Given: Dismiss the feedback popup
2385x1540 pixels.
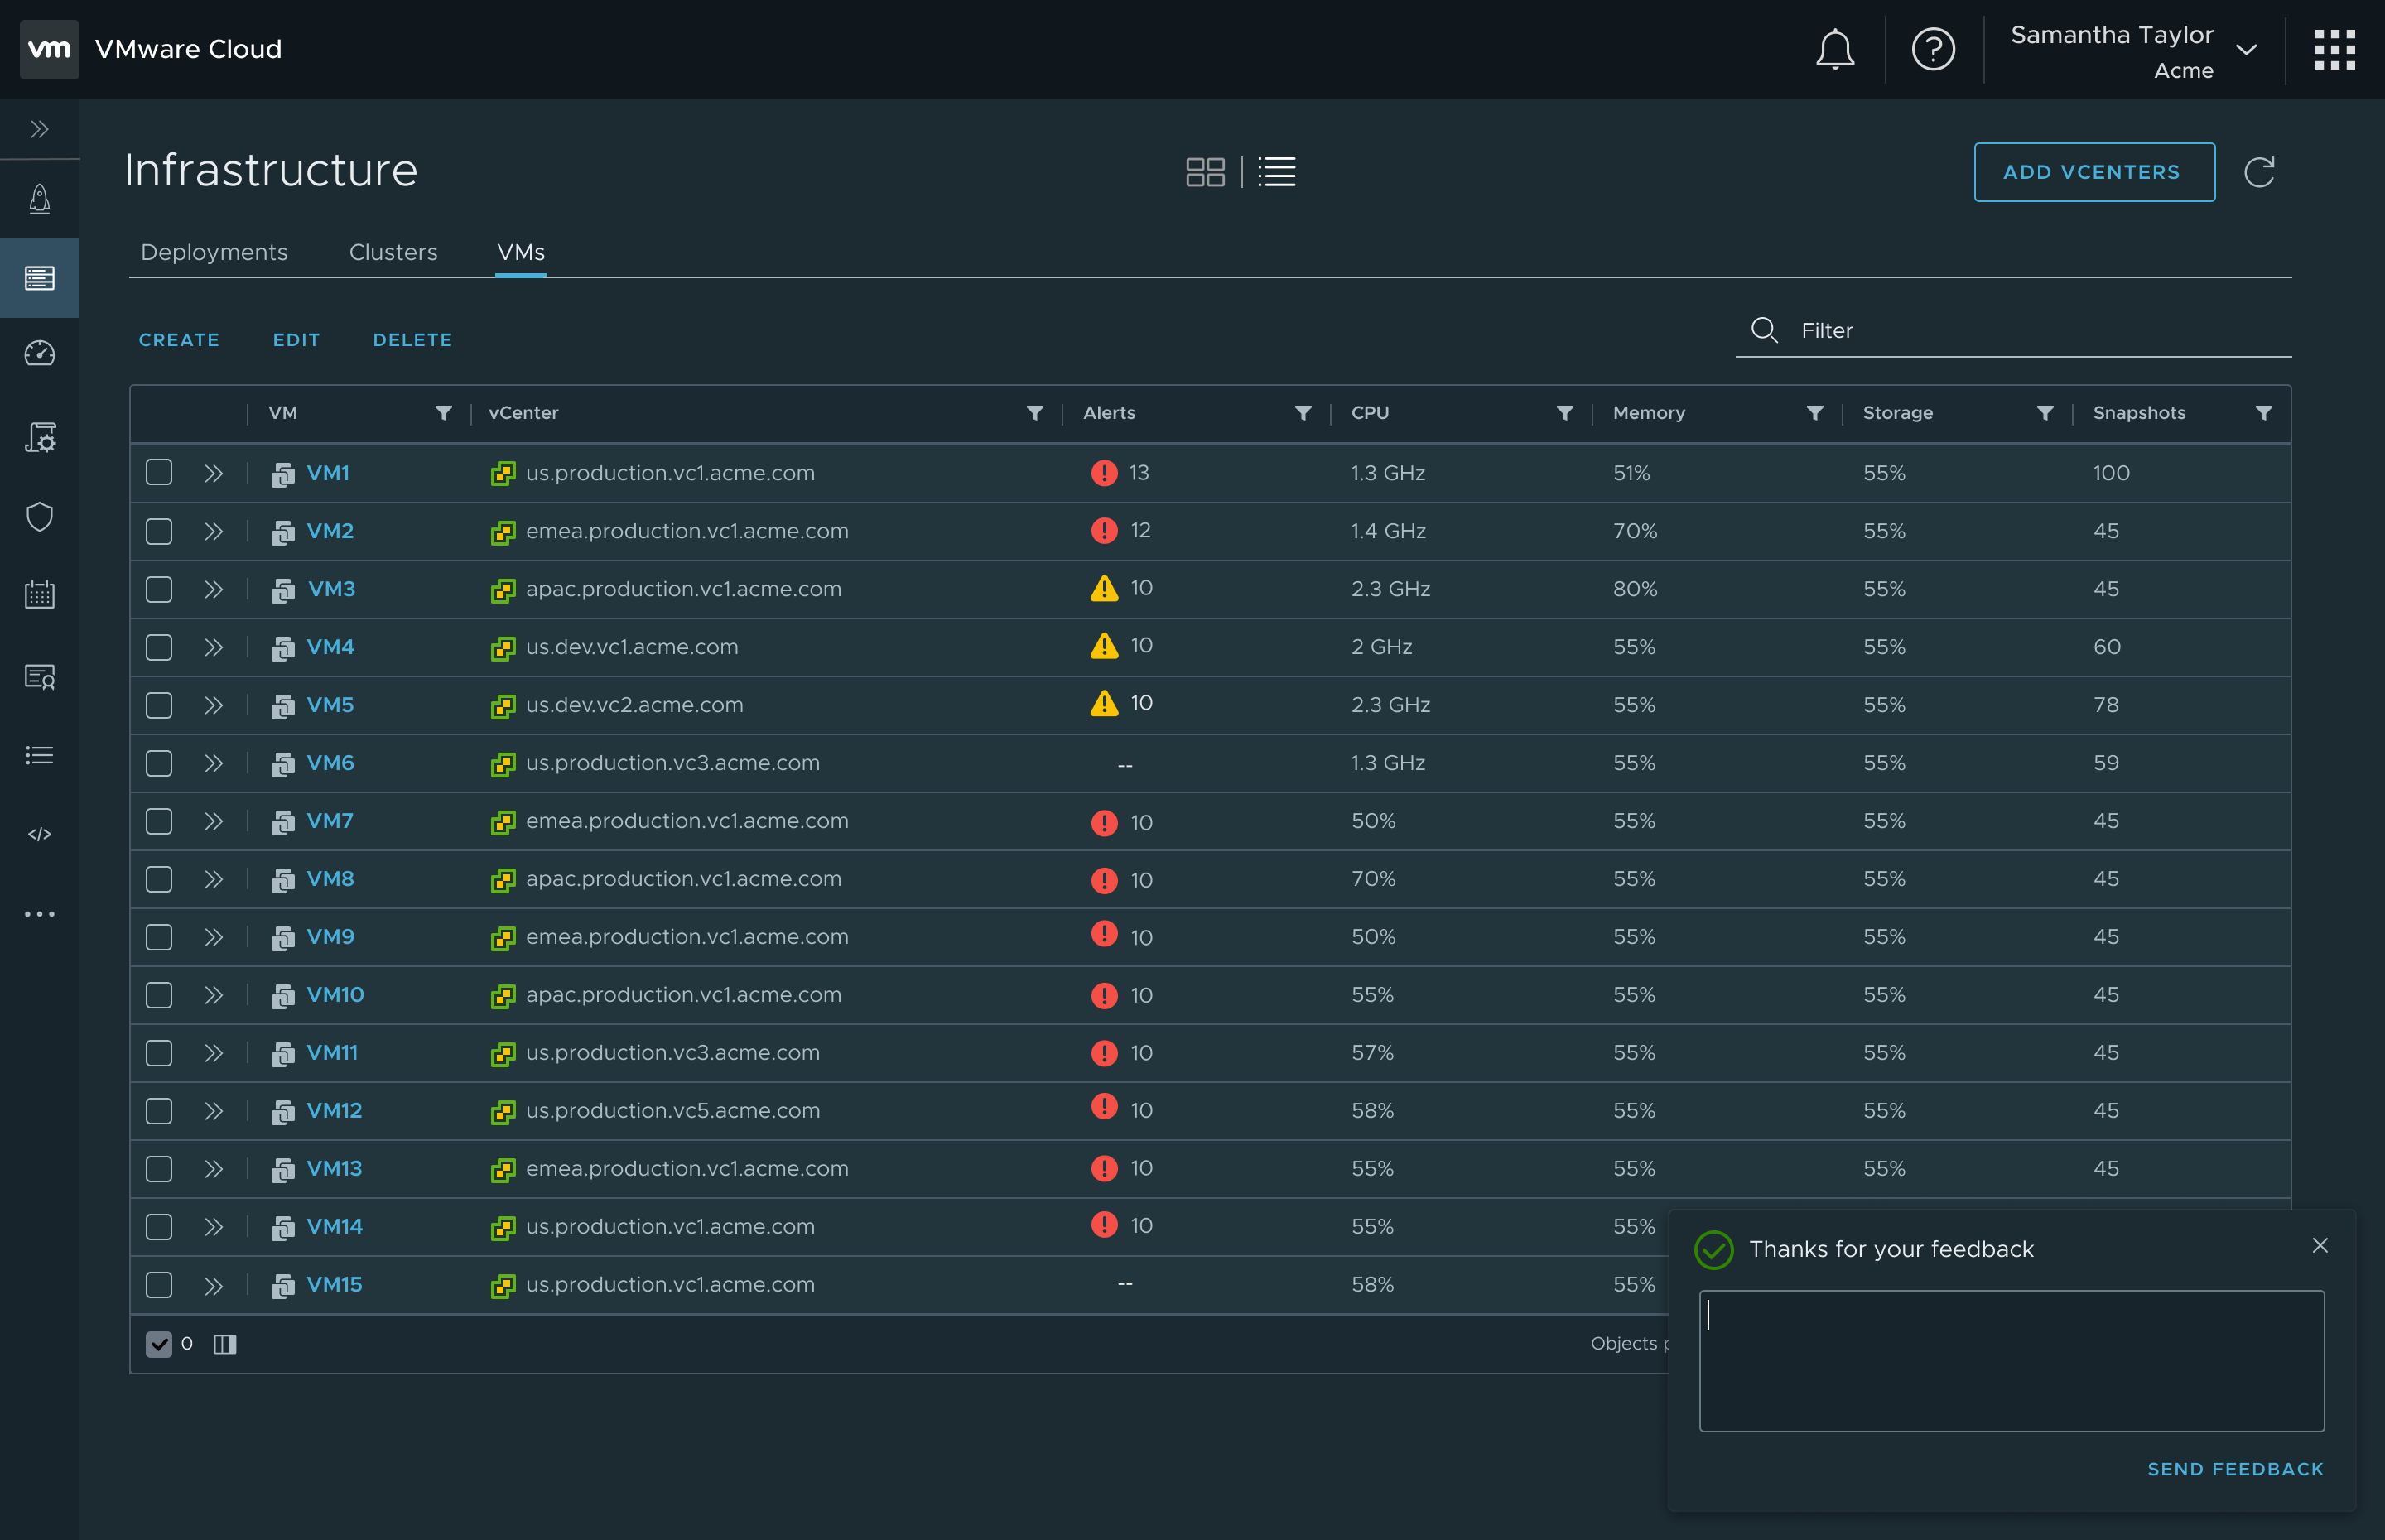Looking at the screenshot, I should pos(2320,1245).
